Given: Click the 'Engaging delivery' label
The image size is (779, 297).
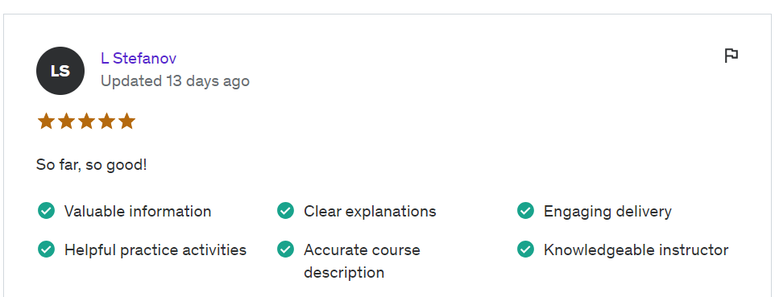Looking at the screenshot, I should click(x=607, y=211).
